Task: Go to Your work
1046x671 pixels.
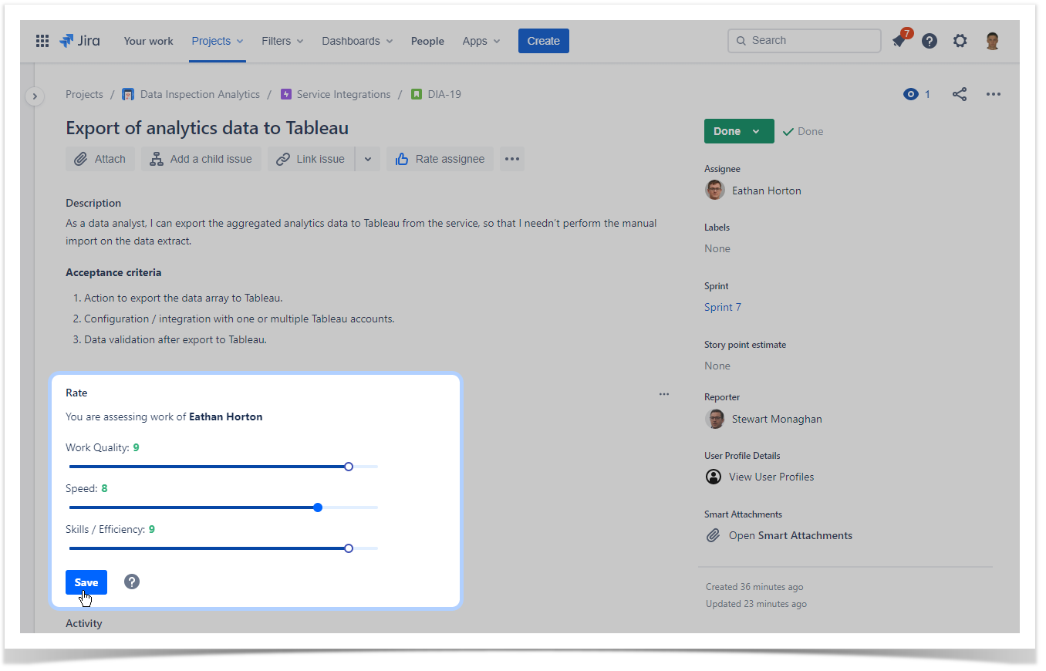Action: coord(148,41)
